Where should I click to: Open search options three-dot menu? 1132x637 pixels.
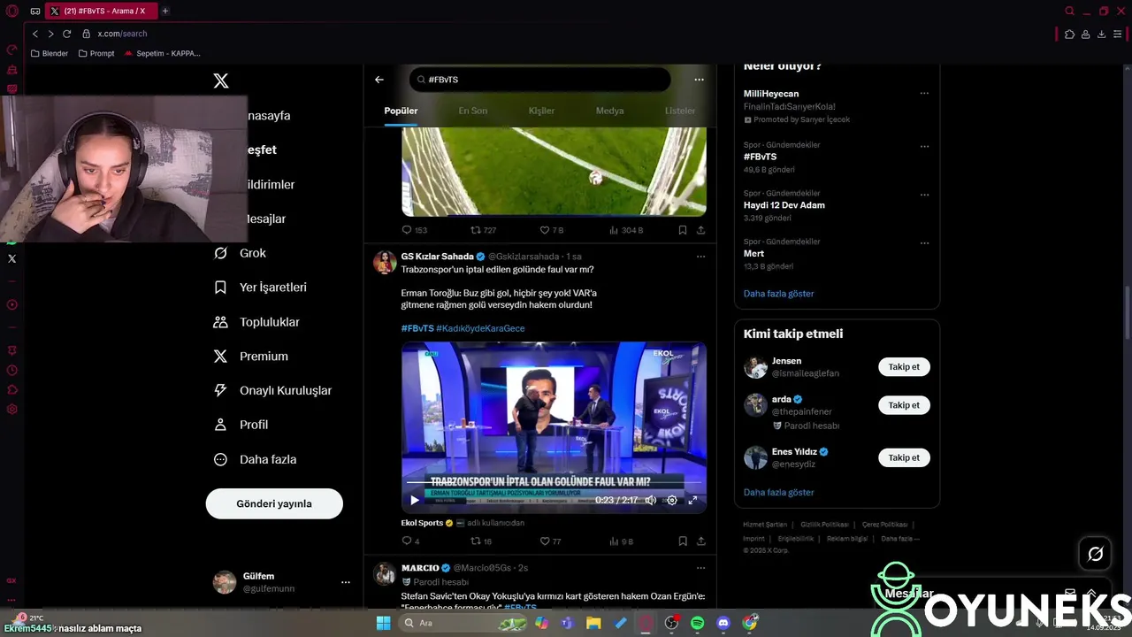(699, 80)
